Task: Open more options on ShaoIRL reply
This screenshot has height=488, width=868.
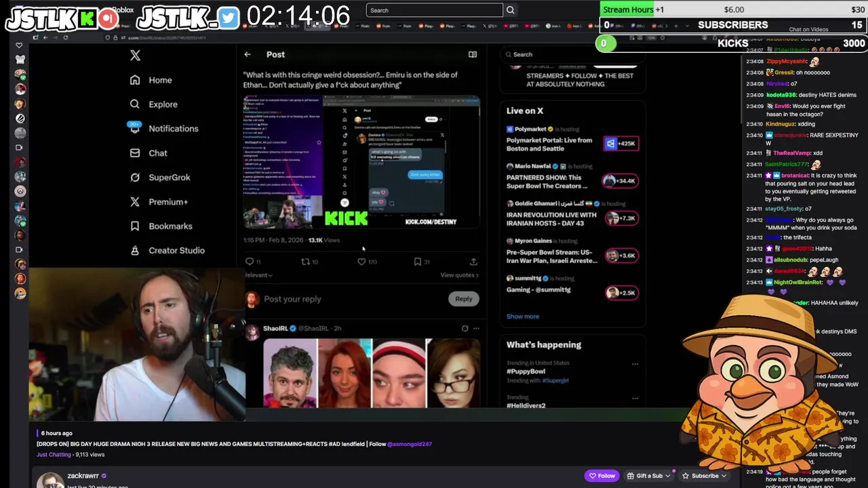Action: [x=476, y=329]
